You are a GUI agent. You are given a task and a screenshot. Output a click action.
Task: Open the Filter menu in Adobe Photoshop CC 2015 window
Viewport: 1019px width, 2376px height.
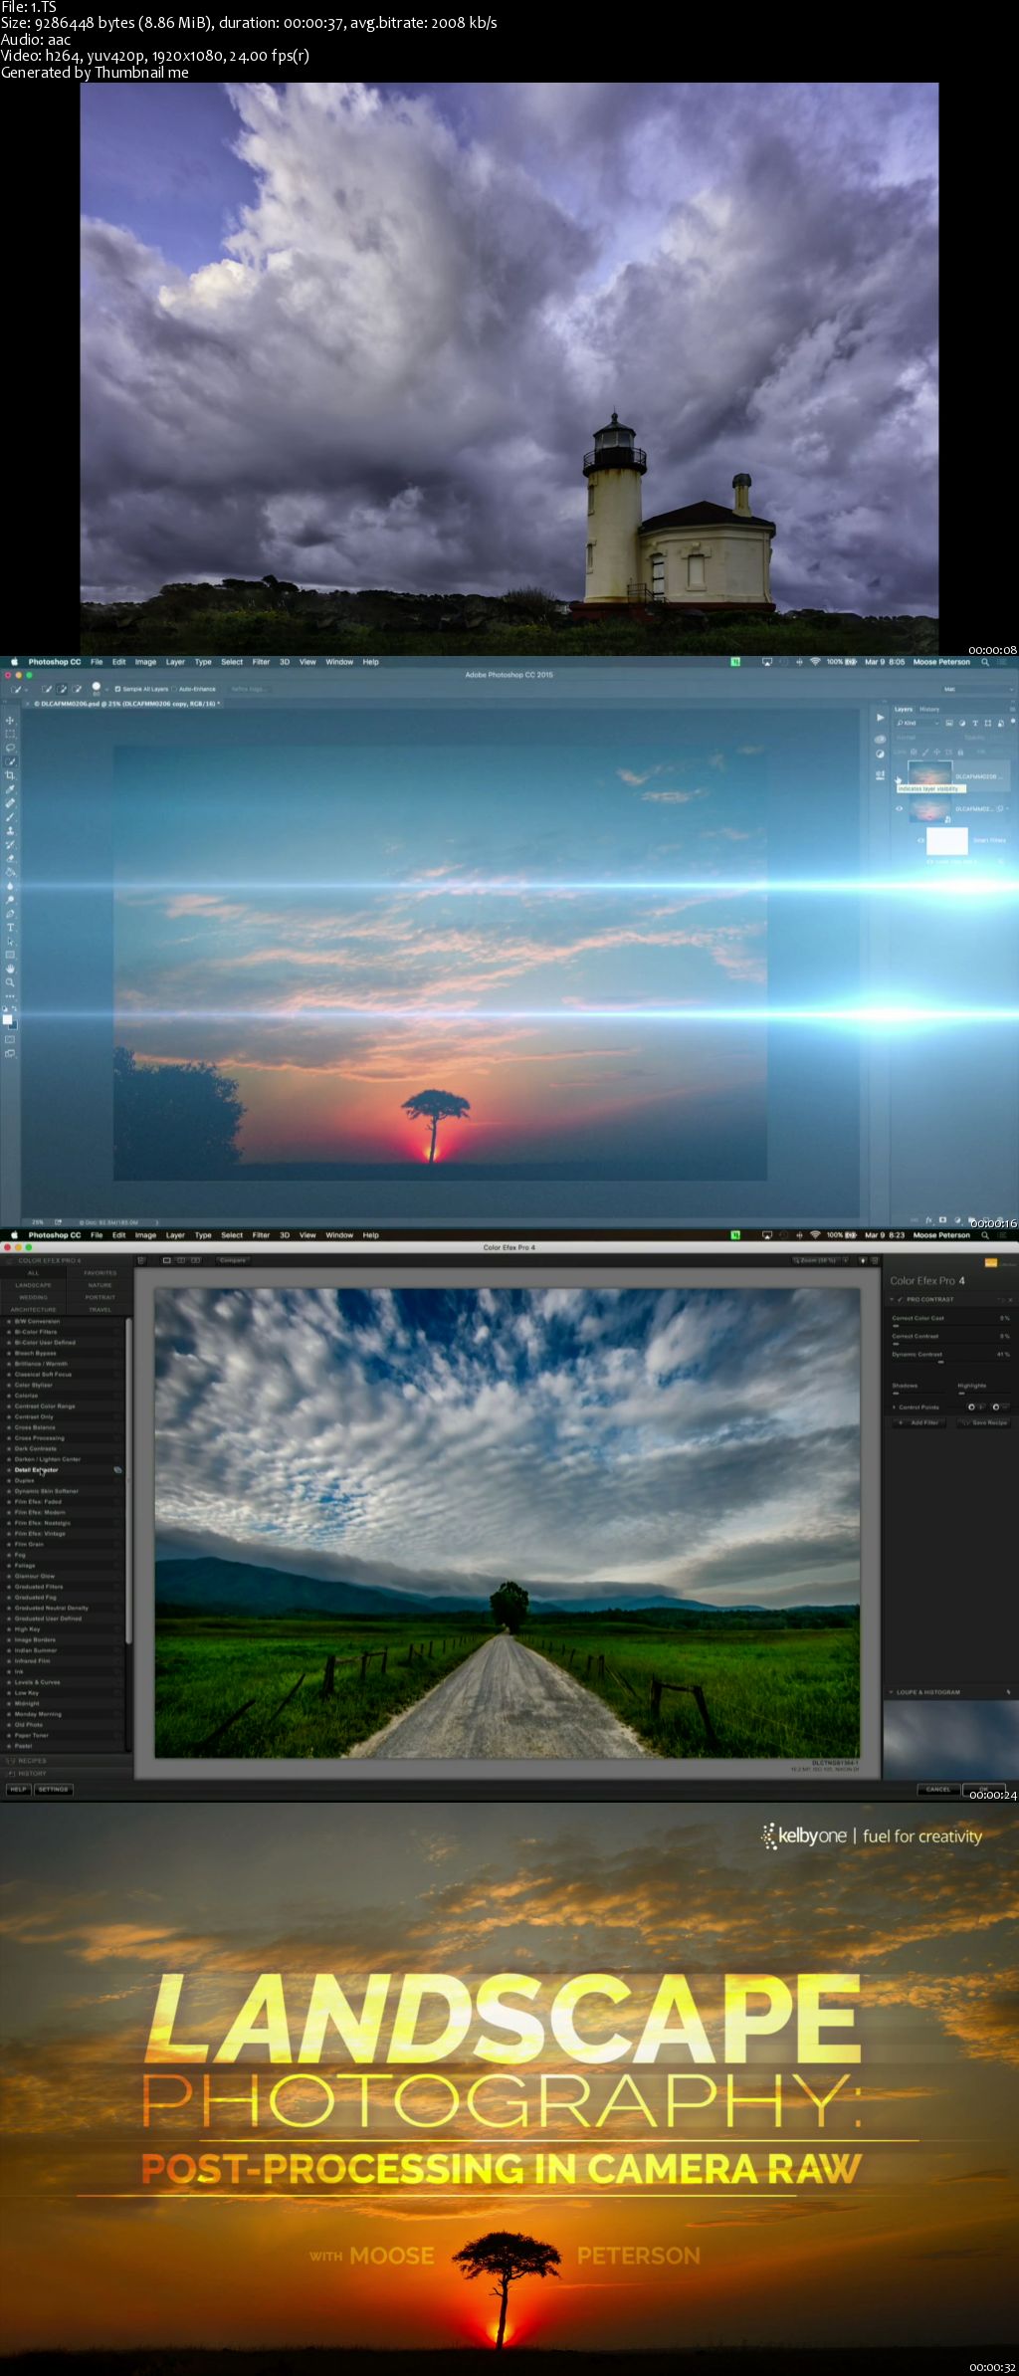[261, 662]
